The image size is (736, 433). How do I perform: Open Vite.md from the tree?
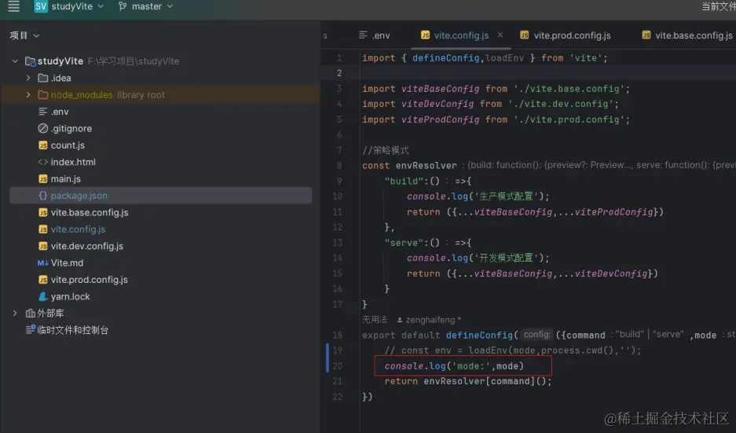point(67,263)
